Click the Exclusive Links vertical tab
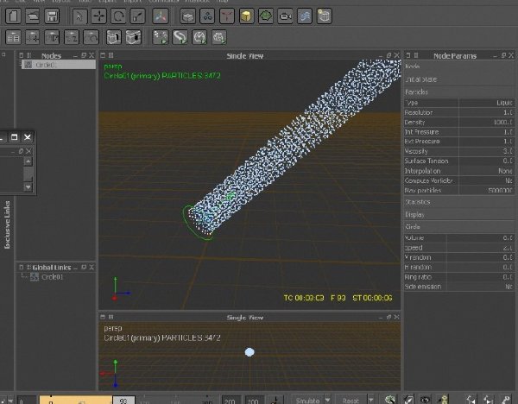518x404 pixels. [x=7, y=224]
